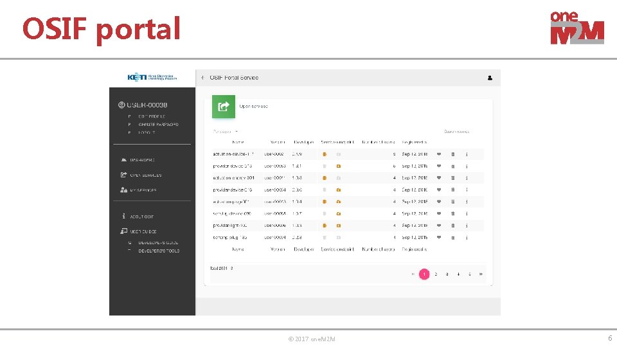
Task: Jump to last page with double right arrow
Action: click(481, 274)
